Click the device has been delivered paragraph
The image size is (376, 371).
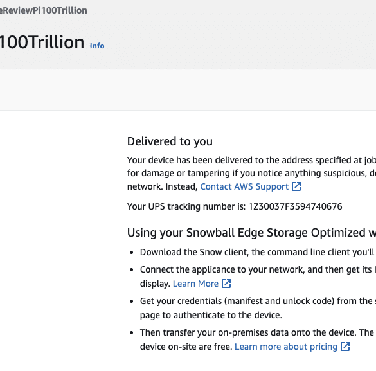point(251,160)
